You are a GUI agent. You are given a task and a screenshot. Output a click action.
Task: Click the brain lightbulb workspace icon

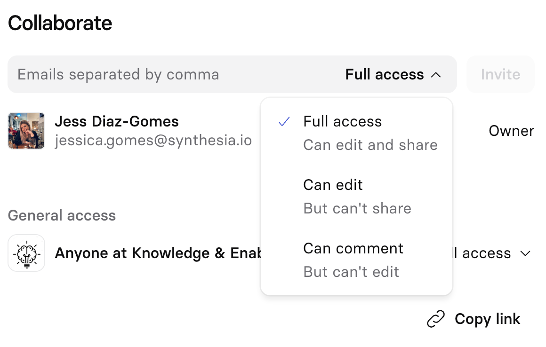26,253
